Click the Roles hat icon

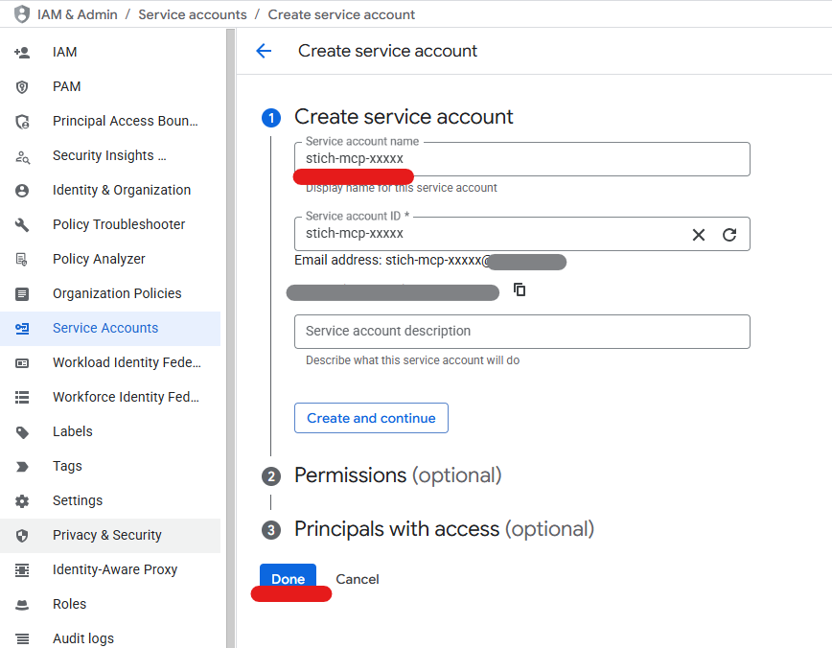tap(22, 605)
